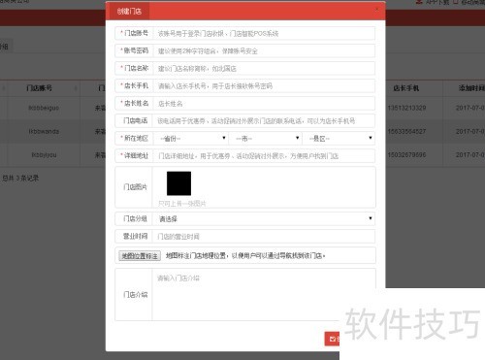This screenshot has width=485, height=360.
Task: Select the lkbbbeiguo account row
Action: (44, 108)
